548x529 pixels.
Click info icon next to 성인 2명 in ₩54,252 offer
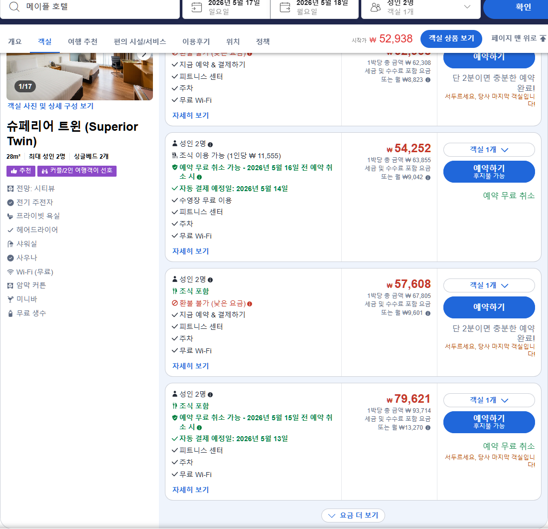click(x=210, y=145)
